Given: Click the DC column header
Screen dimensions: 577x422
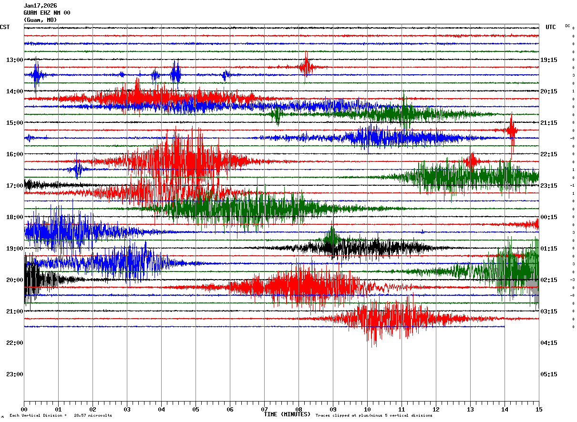Looking at the screenshot, I should tap(567, 26).
